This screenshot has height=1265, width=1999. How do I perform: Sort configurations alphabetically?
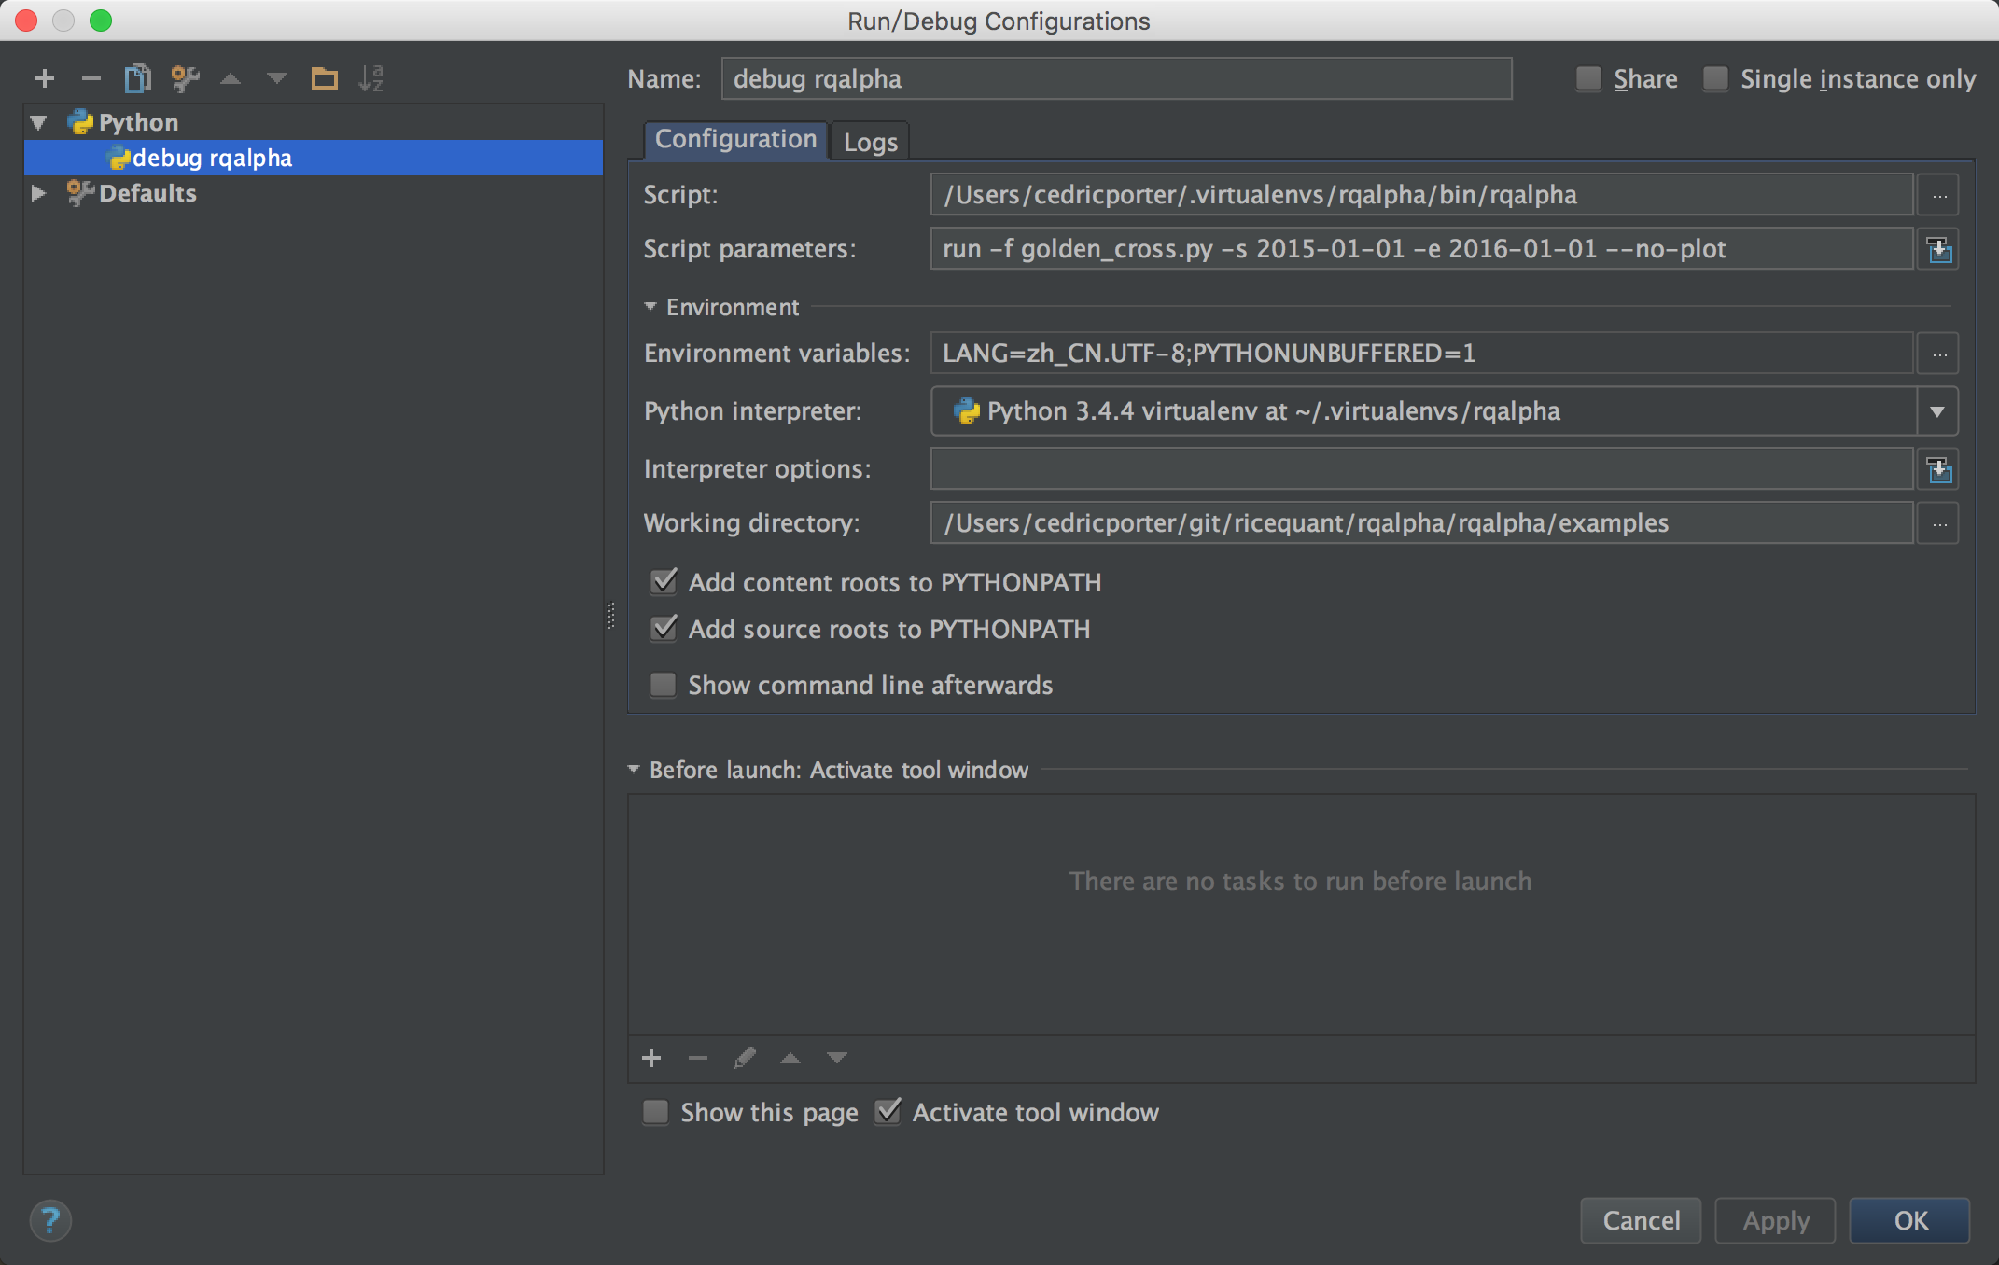pos(370,78)
